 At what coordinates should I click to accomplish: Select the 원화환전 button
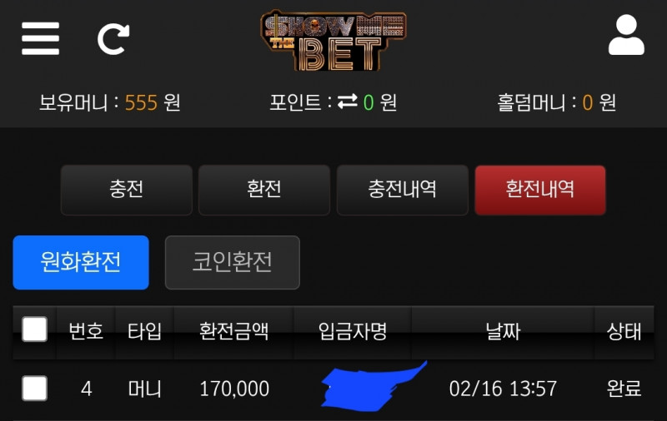pyautogui.click(x=81, y=262)
